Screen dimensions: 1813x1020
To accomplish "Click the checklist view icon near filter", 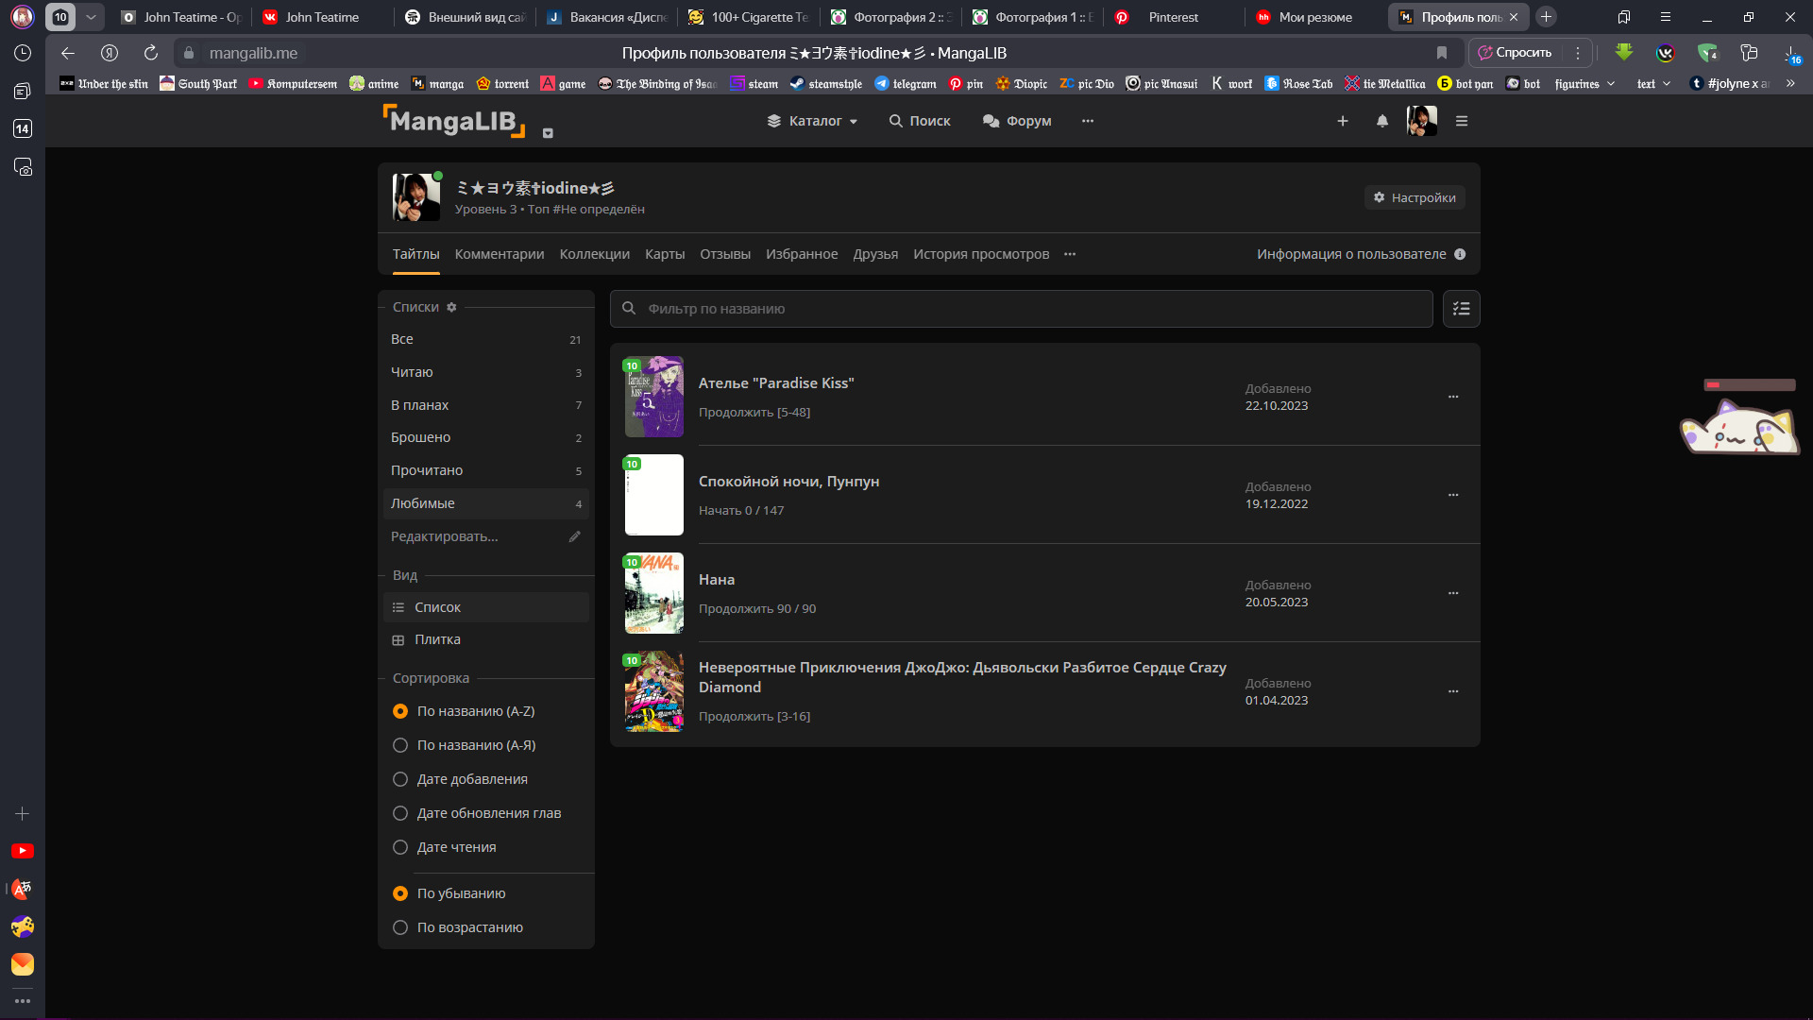I will point(1461,309).
